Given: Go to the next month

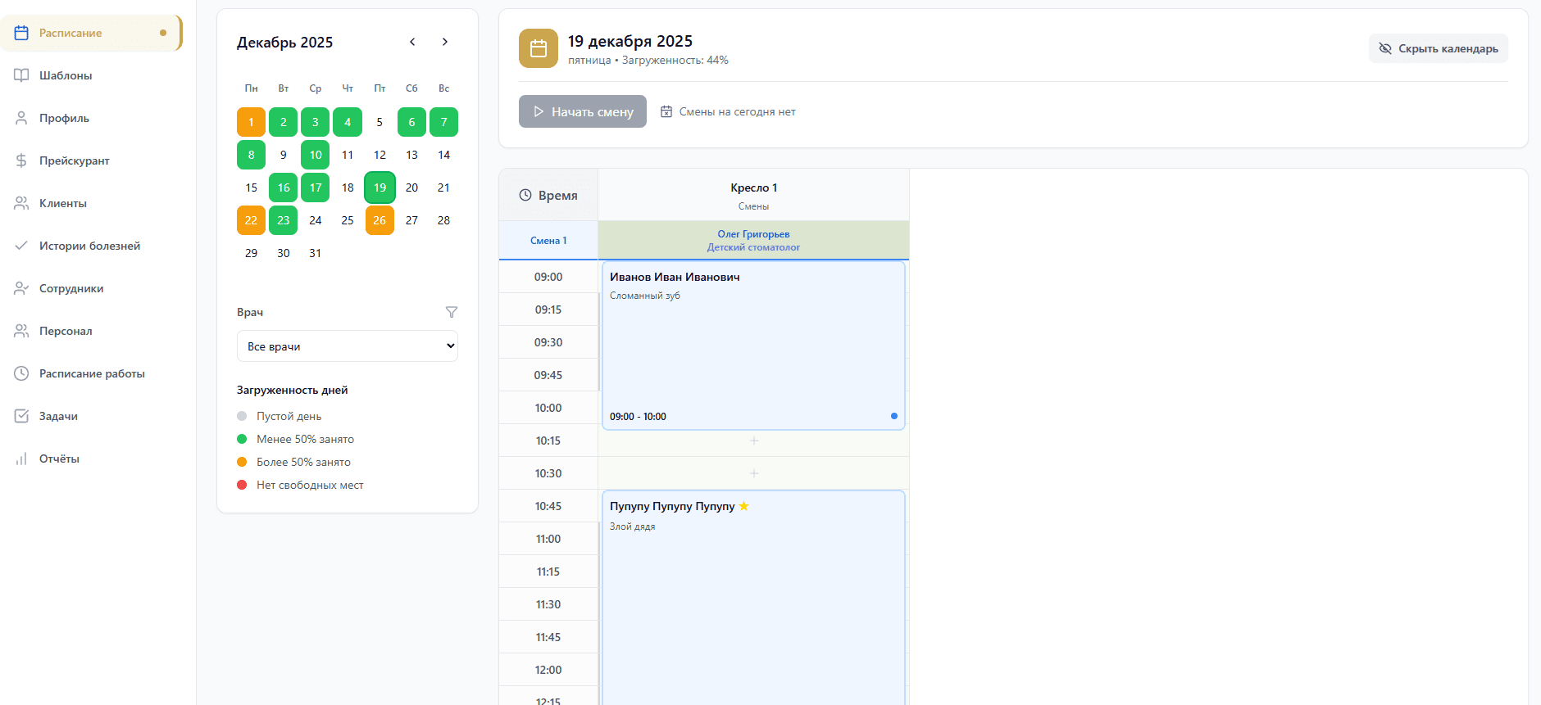Looking at the screenshot, I should (x=445, y=42).
